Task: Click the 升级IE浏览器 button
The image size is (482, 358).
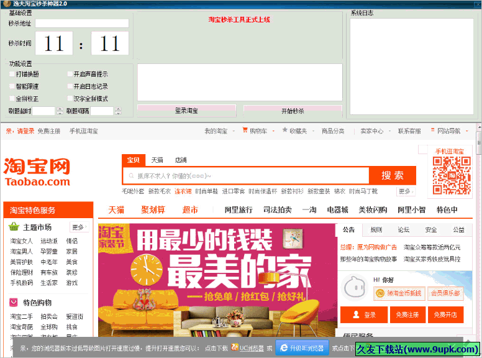Action: (x=302, y=348)
